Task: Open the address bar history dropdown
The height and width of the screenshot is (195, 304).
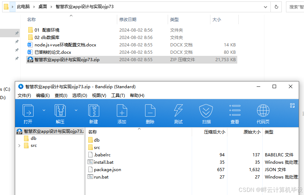Action: 266,7
